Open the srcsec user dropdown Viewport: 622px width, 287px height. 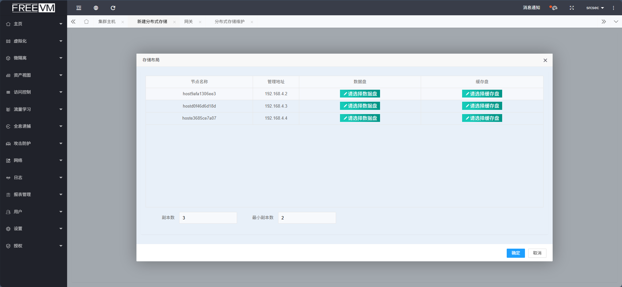click(x=595, y=8)
